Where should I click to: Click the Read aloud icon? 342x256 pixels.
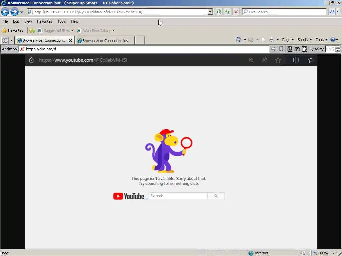pos(265,60)
